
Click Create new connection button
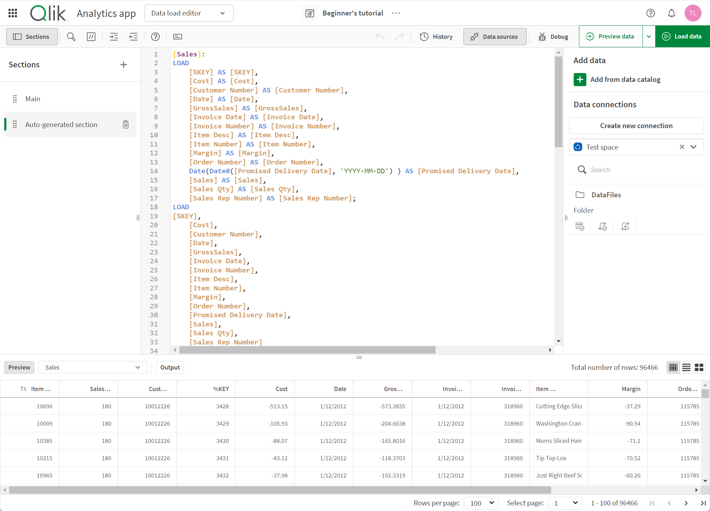[636, 126]
